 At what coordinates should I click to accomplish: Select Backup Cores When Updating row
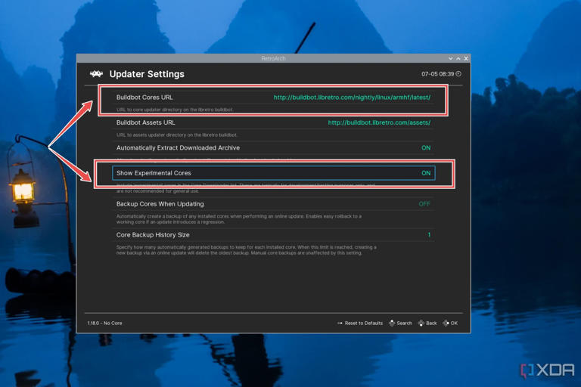pos(273,204)
